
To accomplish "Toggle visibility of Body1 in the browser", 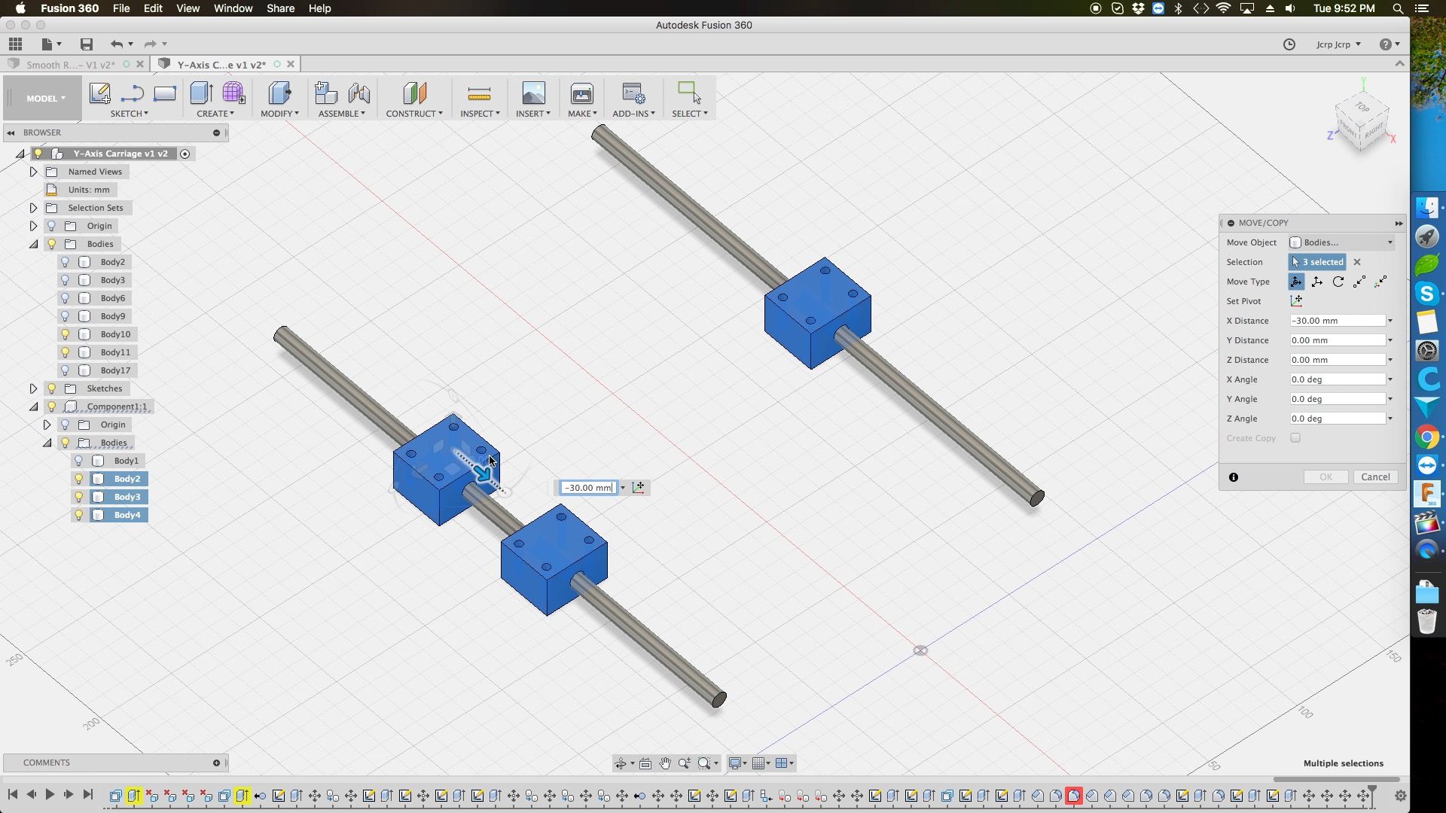I will click(x=80, y=461).
